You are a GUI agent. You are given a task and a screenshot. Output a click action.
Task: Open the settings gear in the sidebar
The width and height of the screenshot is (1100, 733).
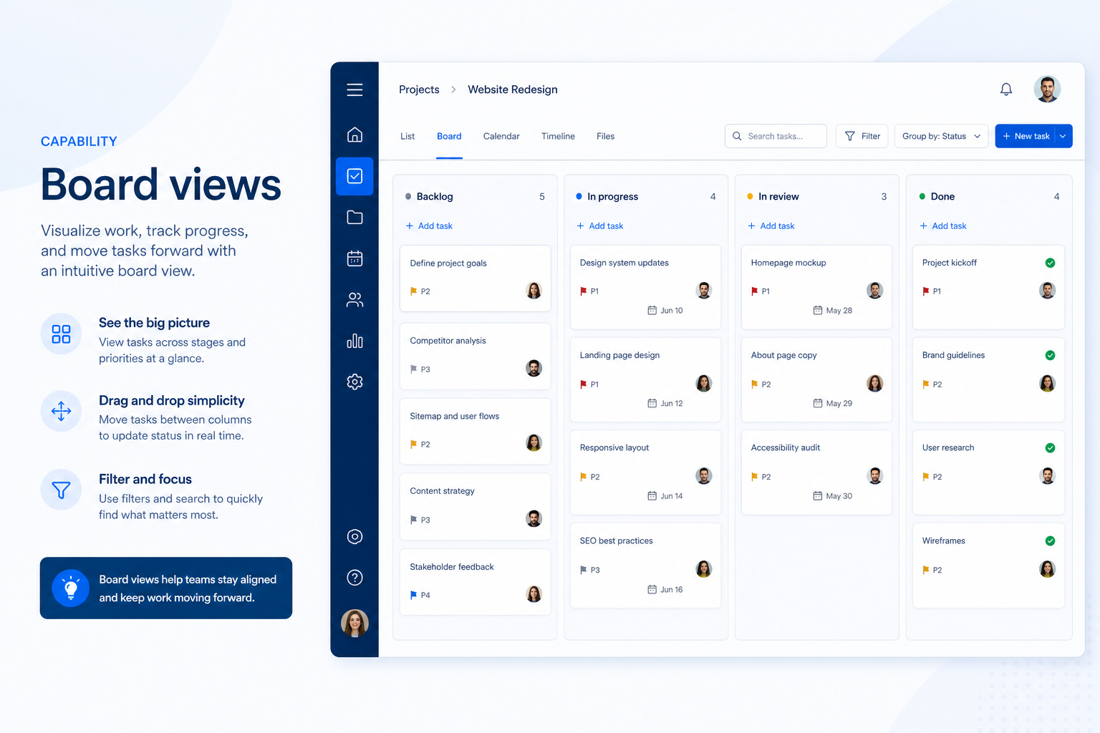354,382
